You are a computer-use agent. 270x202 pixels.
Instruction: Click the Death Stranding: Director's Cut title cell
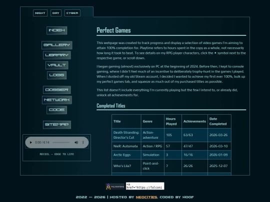coord(126,135)
